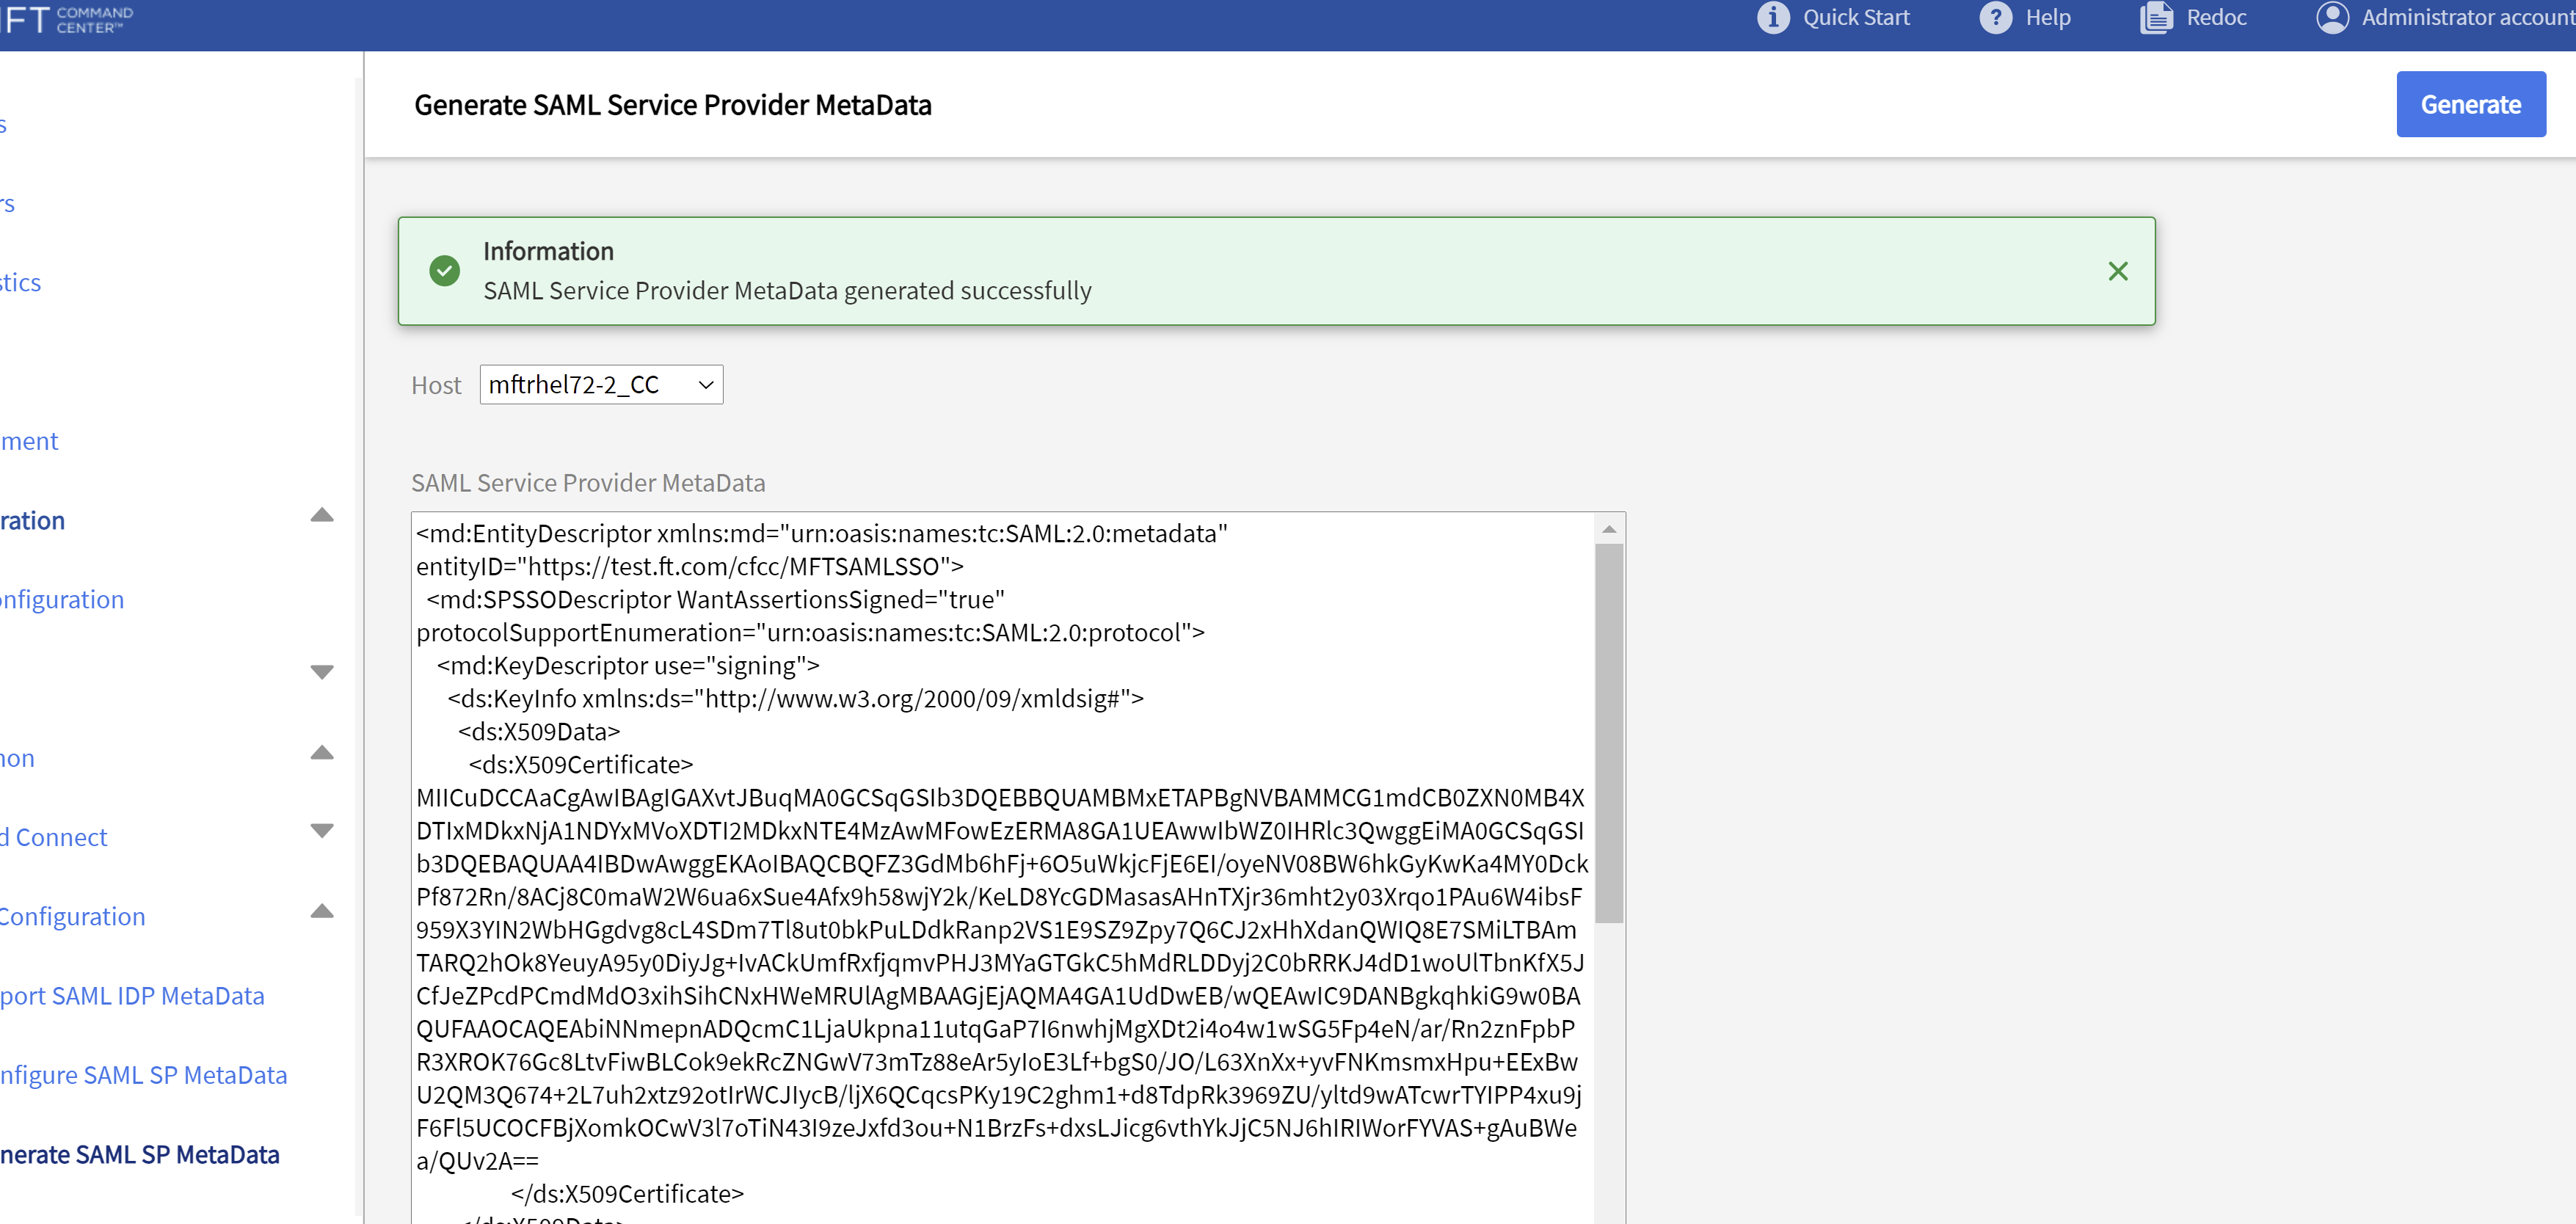2576x1224 pixels.
Task: Select nerate SAML SP MetaData menu item
Action: (x=139, y=1155)
